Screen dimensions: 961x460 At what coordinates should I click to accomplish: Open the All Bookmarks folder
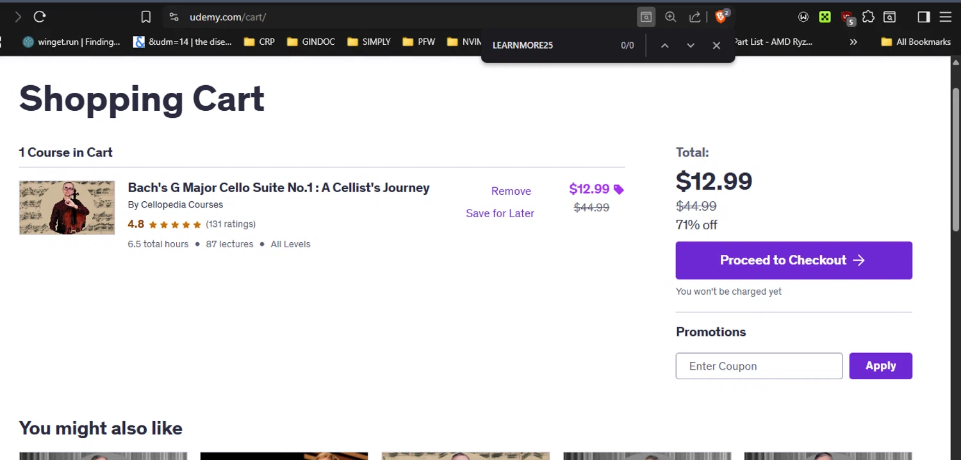[916, 42]
